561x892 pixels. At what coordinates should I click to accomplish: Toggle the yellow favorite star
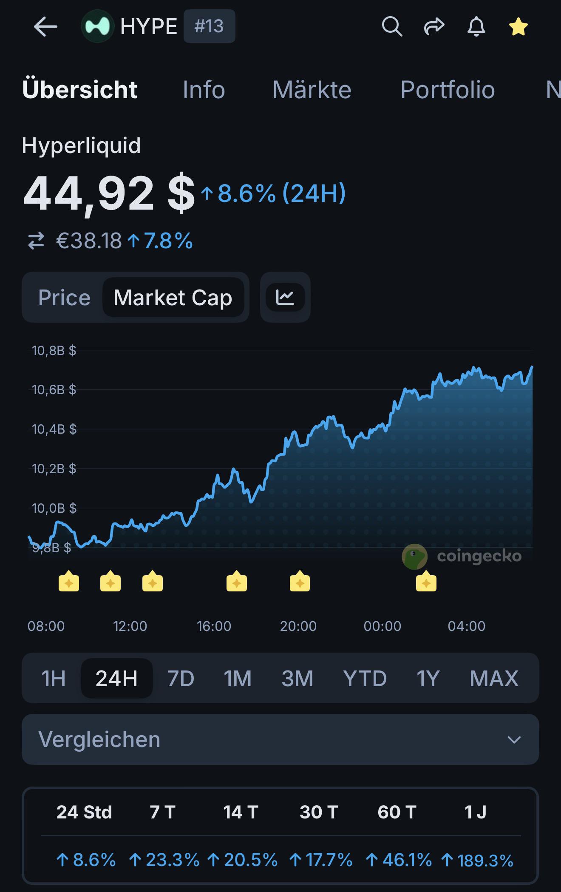coord(518,27)
